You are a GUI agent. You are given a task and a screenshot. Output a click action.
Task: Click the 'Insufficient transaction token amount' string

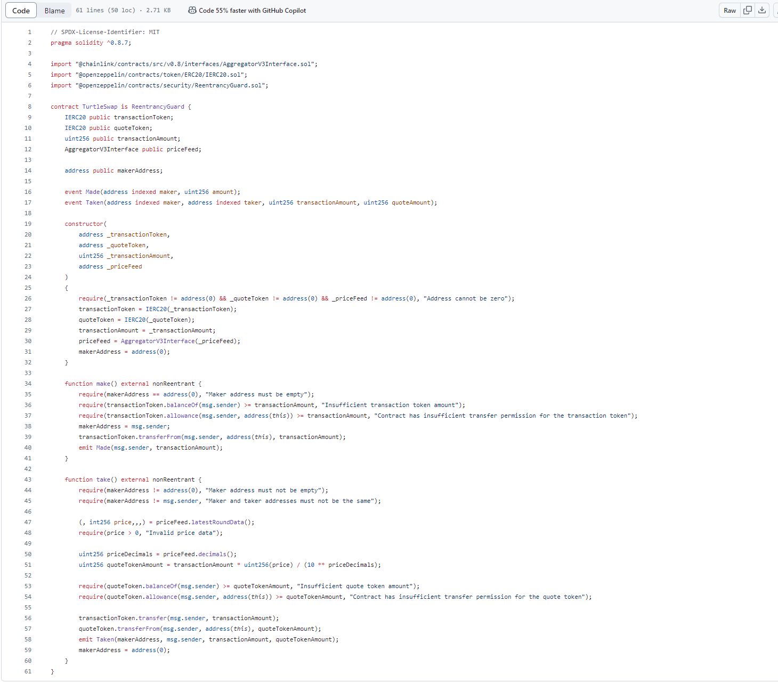click(x=391, y=405)
